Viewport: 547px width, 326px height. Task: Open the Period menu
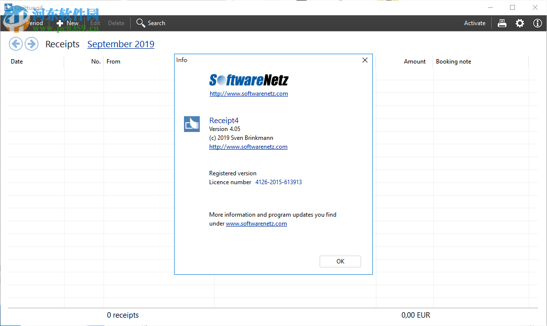pyautogui.click(x=34, y=23)
